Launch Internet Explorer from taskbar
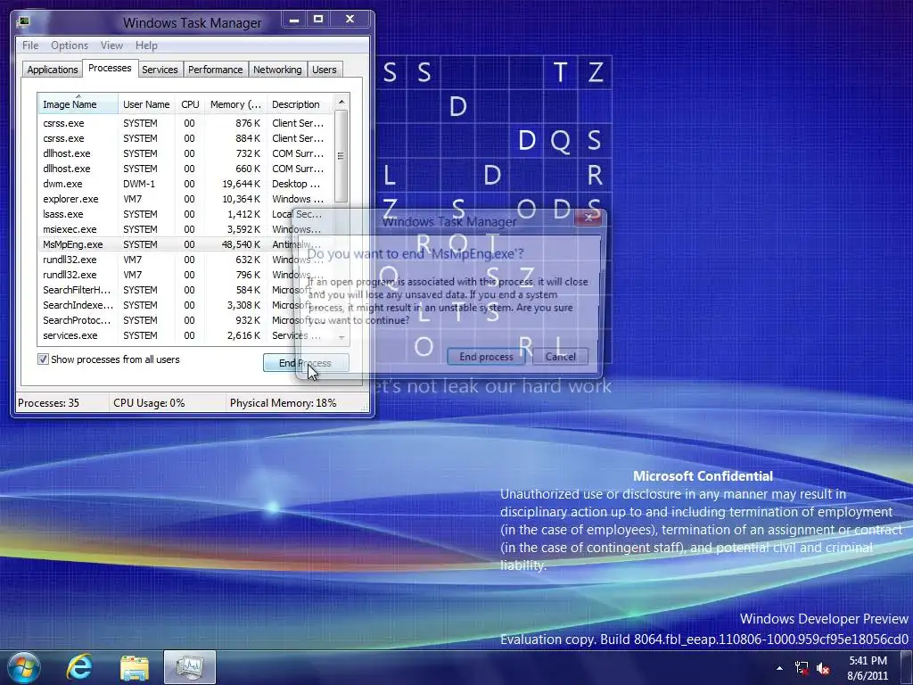This screenshot has width=913, height=685. click(79, 667)
